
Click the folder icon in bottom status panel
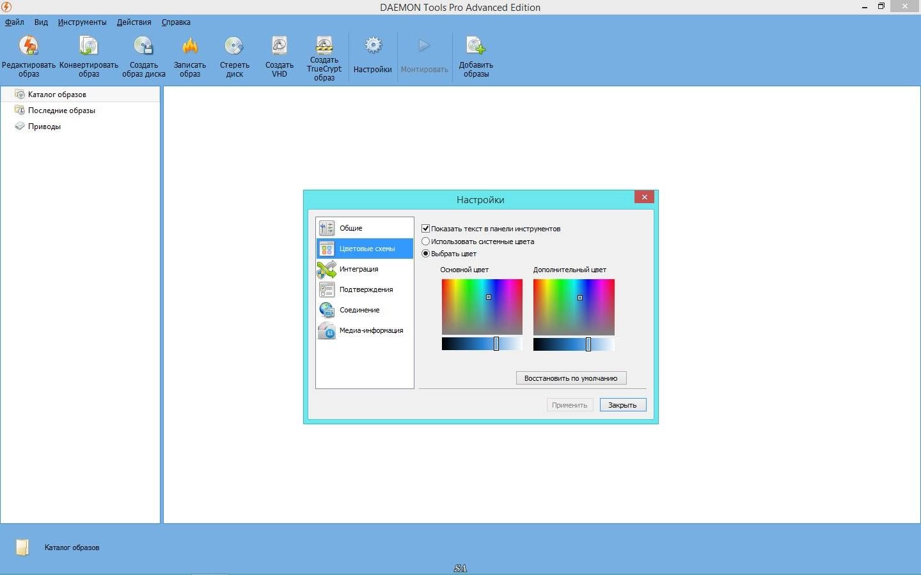coord(22,547)
